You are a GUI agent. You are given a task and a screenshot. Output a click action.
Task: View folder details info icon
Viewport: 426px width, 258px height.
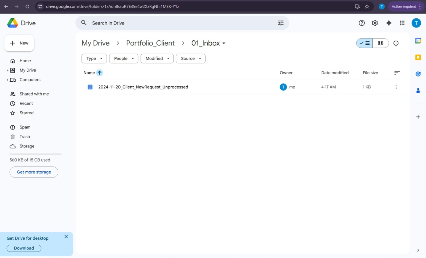click(x=396, y=43)
